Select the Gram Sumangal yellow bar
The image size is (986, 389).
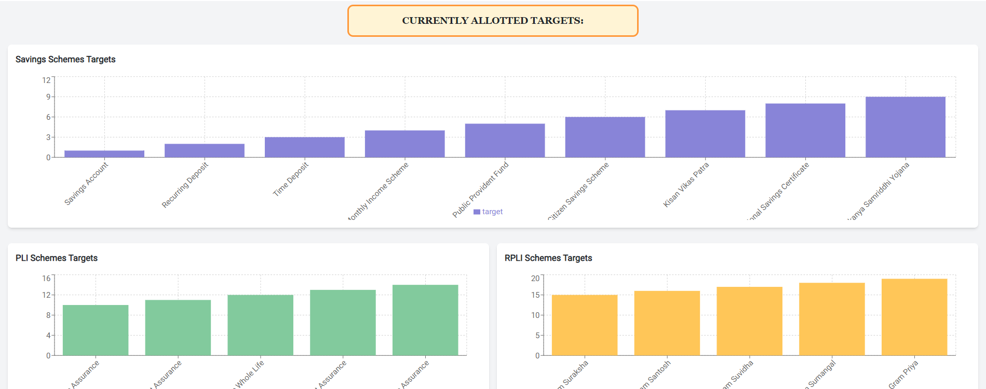pos(832,319)
